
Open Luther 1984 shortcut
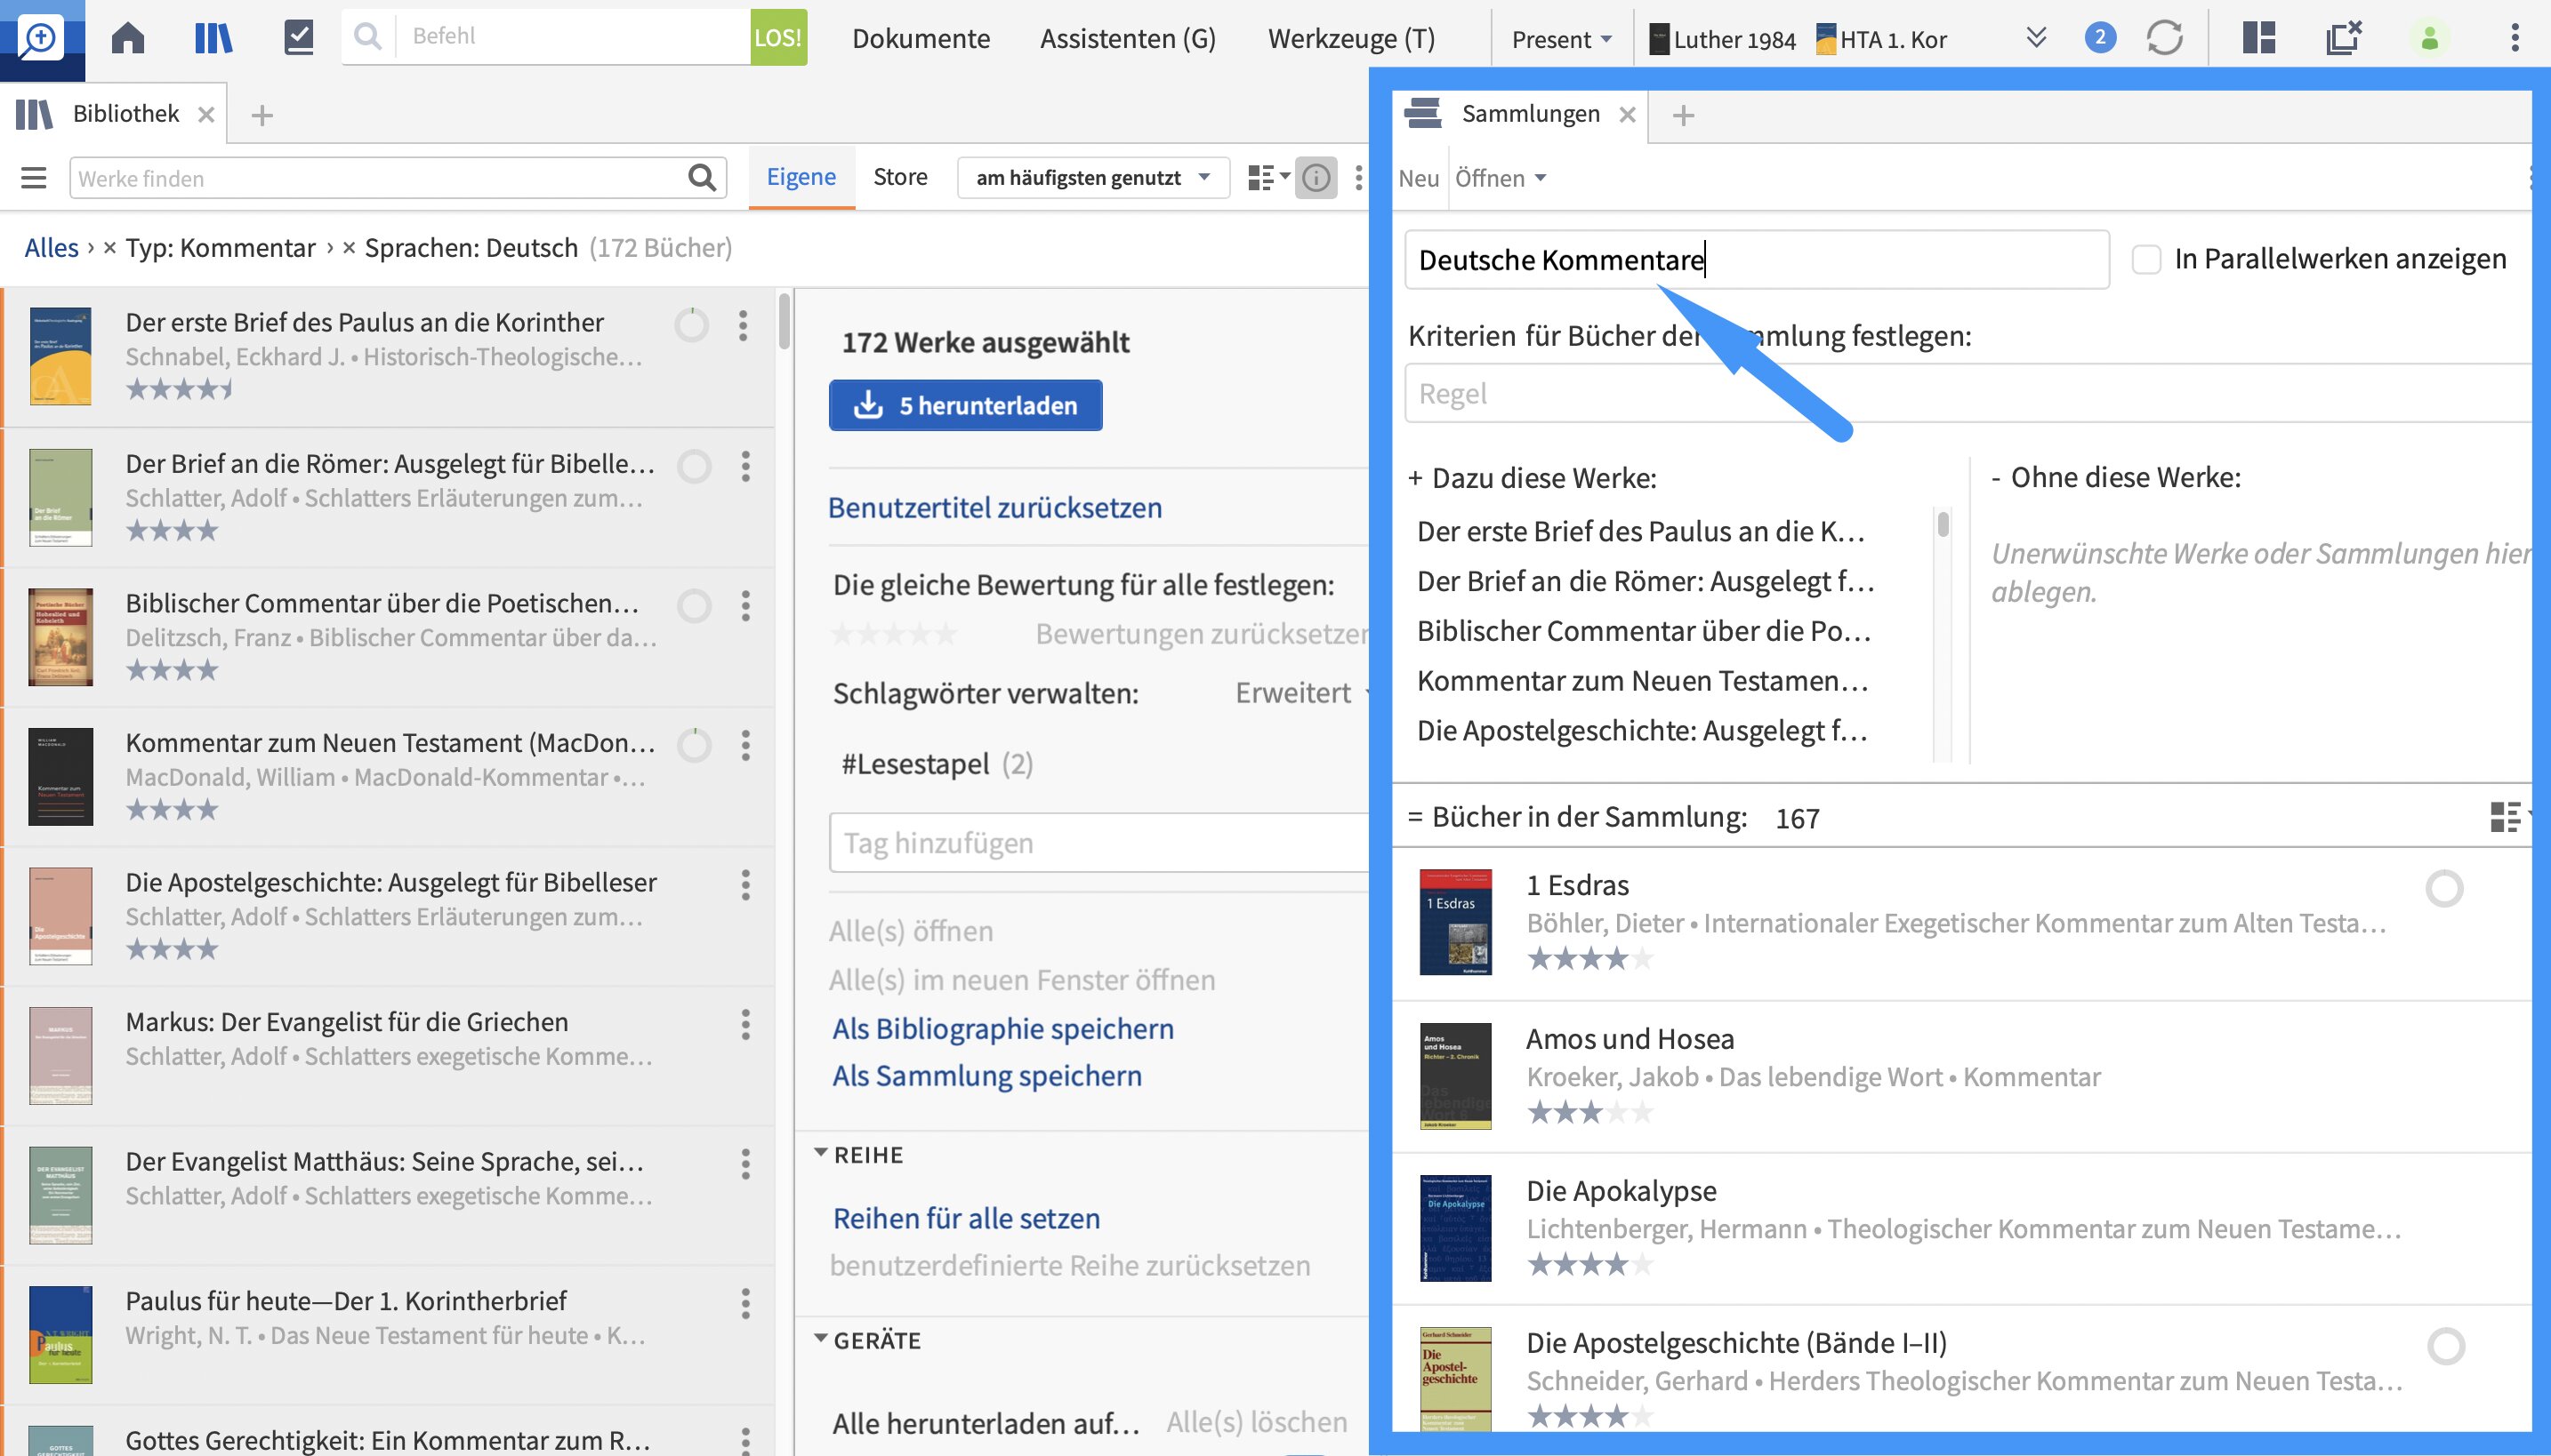(x=1723, y=39)
